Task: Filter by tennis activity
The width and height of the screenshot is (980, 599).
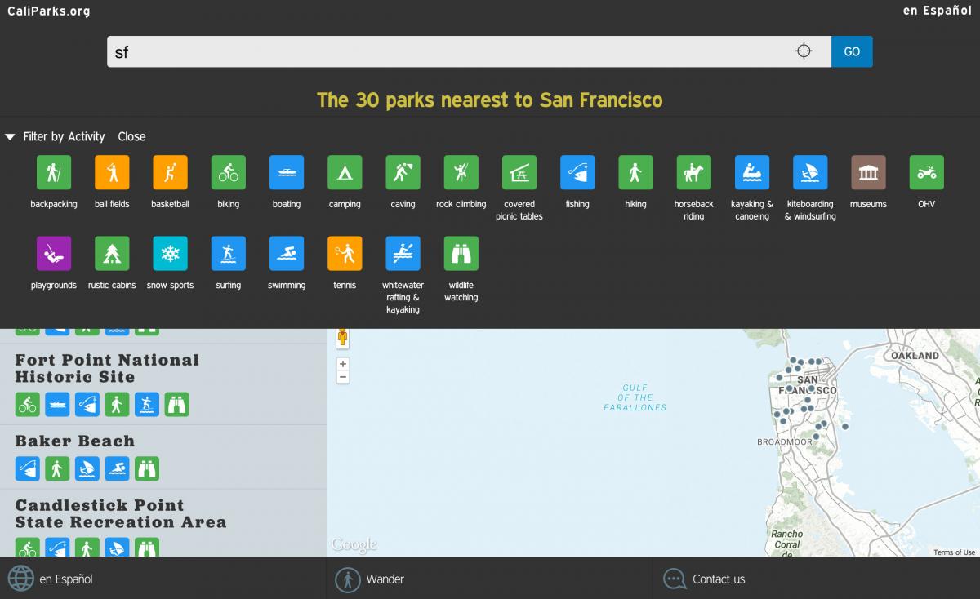Action: (345, 254)
